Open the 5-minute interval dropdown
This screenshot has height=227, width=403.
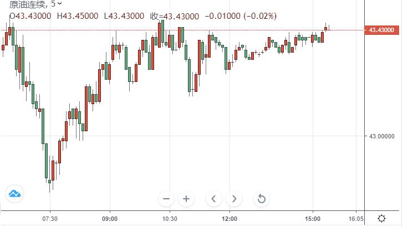coord(57,4)
